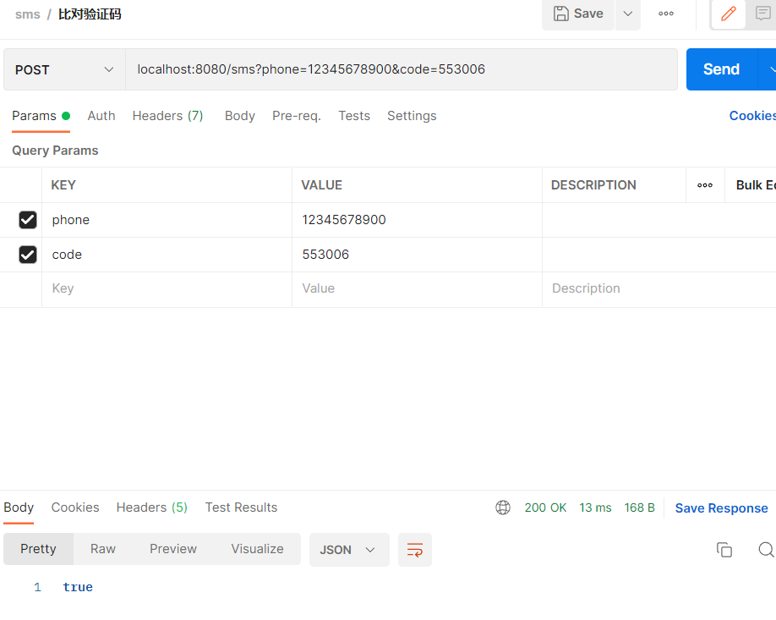776x620 pixels.
Task: Open the params table column options icon
Action: pyautogui.click(x=705, y=185)
